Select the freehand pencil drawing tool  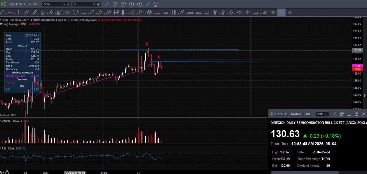tap(35, 13)
